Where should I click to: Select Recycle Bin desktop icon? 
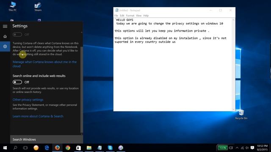(x=241, y=114)
